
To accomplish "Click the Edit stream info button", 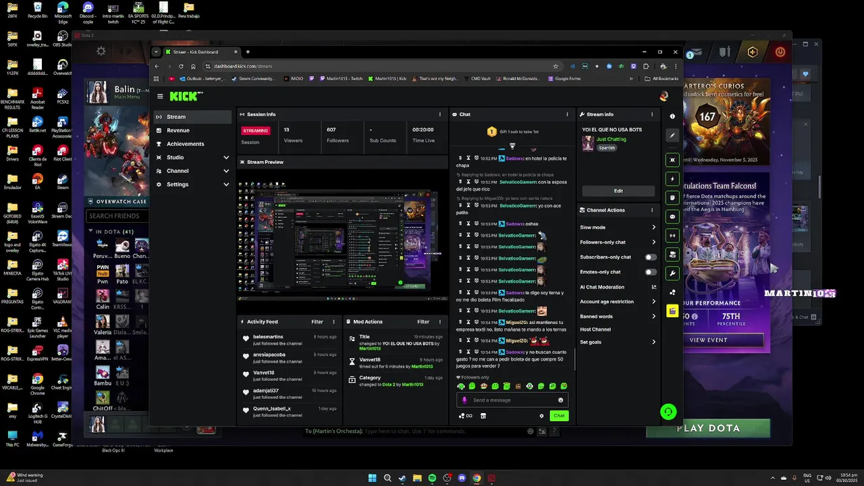I will [x=618, y=191].
